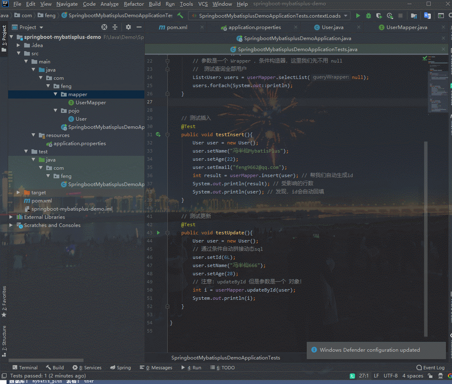Image resolution: width=452 pixels, height=384 pixels.
Task: Click the Build project hammer icon
Action: click(180, 16)
